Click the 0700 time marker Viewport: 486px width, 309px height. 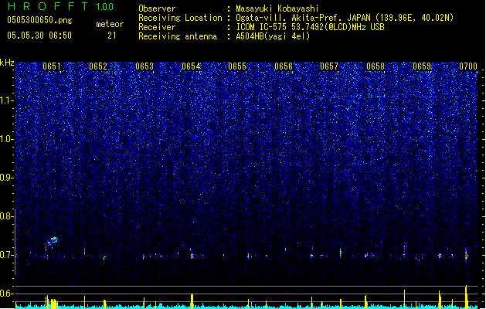click(x=468, y=66)
